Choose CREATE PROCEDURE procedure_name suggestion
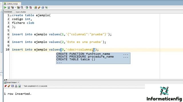Image resolution: width=183 pixels, height=102 pixels. pyautogui.click(x=93, y=57)
